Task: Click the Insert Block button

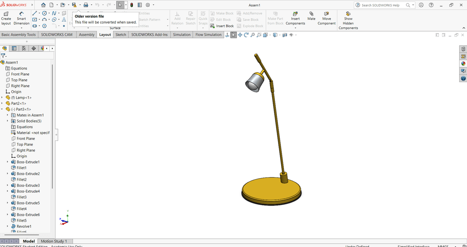Action: click(222, 26)
